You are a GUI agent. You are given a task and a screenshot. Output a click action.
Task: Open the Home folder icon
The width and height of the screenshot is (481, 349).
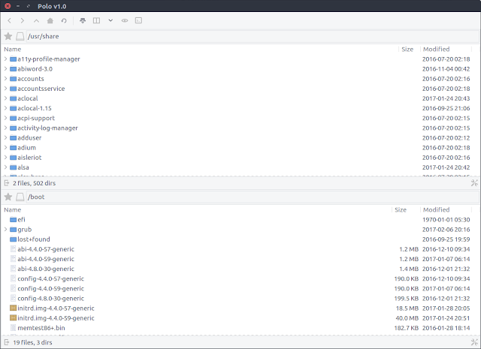[x=50, y=20]
